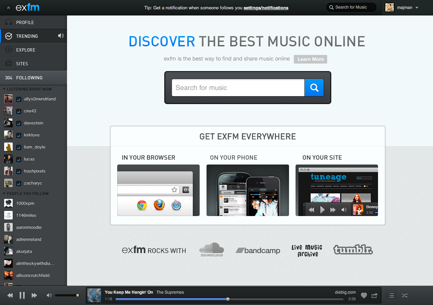This screenshot has height=305, width=433.
Task: Select Trending in the sidebar
Action: (x=33, y=36)
